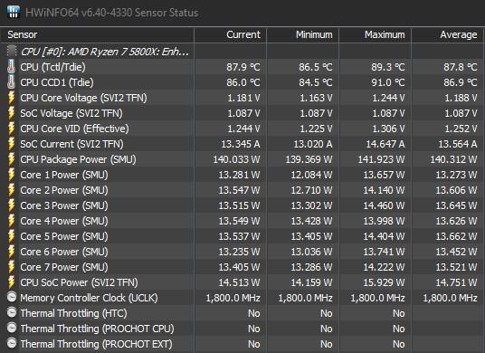Viewport: 485px width, 353px height.
Task: Click lightning icon for Core 2 Power
Action: point(12,190)
